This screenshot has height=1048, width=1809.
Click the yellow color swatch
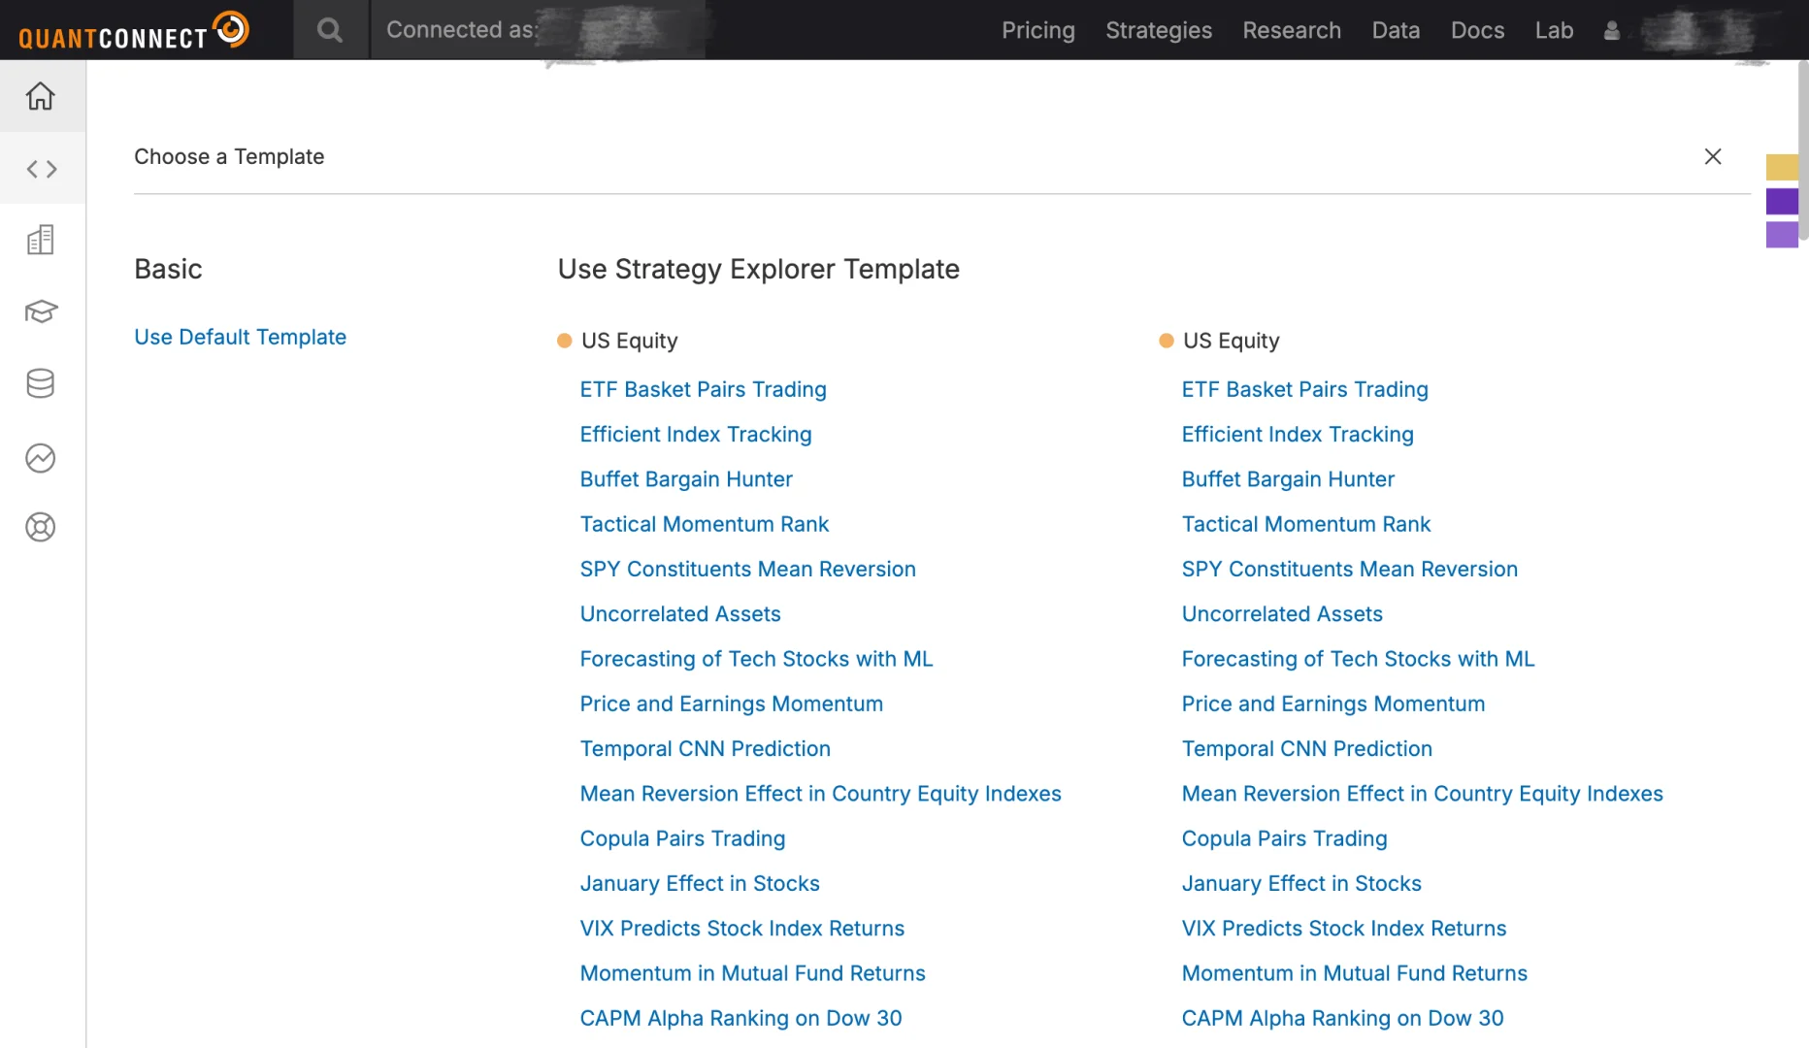[1782, 167]
